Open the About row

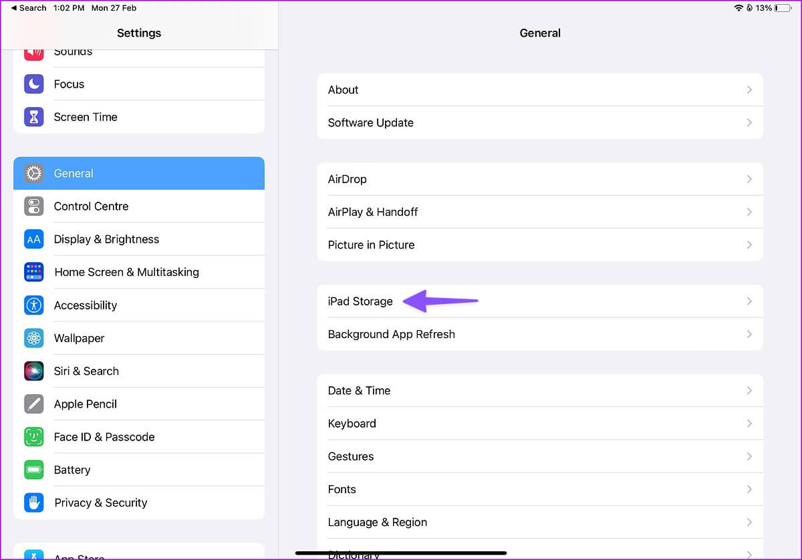(x=540, y=90)
